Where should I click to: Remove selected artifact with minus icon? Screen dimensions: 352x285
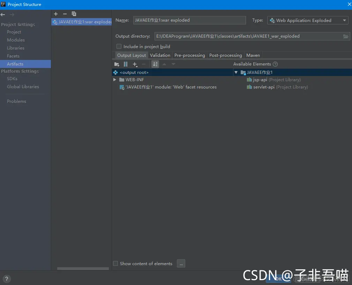(x=65, y=14)
